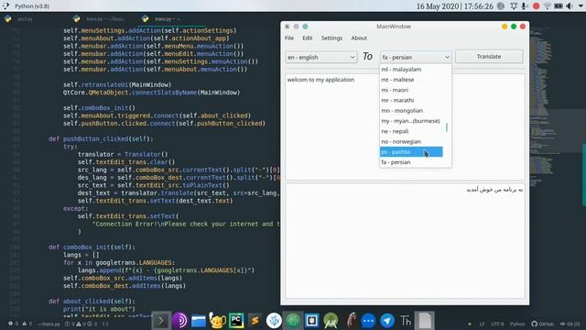Open the Edit menu in MainWindow
Viewport: 586px width, 330px height.
point(308,38)
